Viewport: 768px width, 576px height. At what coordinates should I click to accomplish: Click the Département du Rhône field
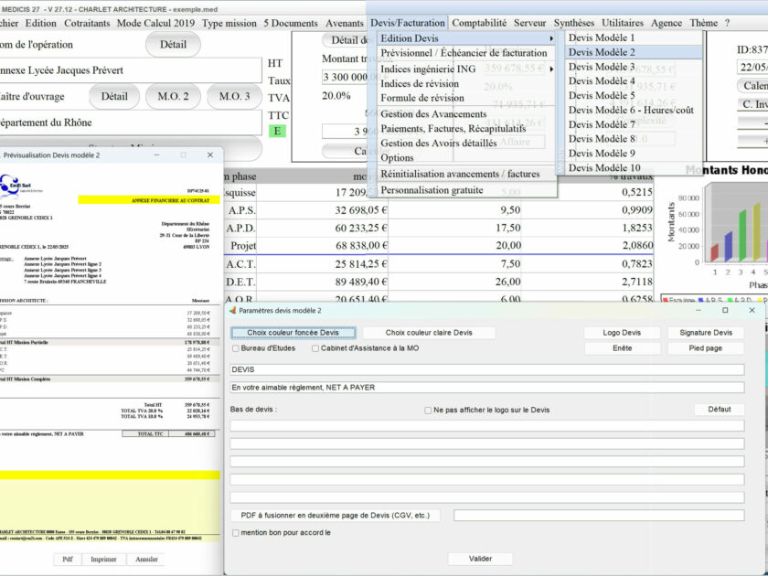(x=130, y=123)
